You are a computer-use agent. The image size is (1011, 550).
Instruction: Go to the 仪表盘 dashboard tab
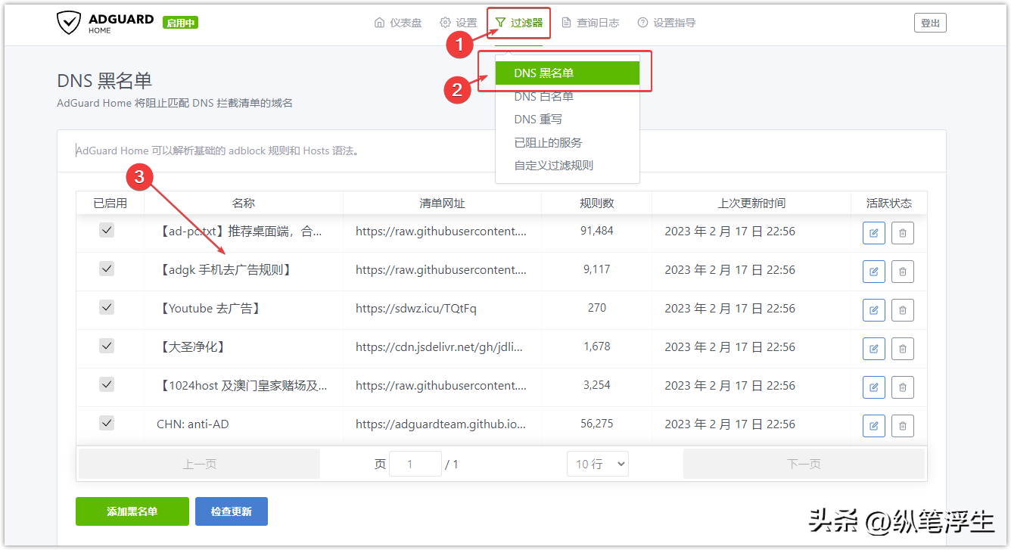point(398,23)
